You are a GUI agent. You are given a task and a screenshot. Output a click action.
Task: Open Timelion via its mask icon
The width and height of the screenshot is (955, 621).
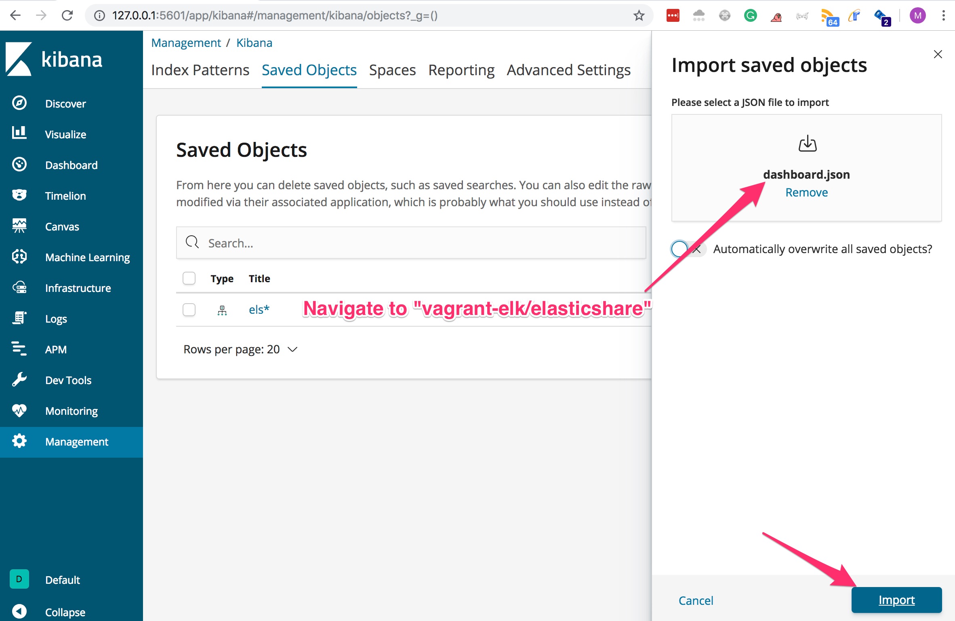19,195
